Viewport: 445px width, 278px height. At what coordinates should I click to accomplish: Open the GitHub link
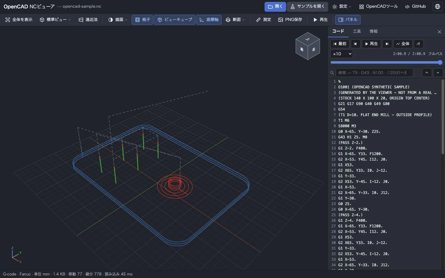tap(415, 6)
